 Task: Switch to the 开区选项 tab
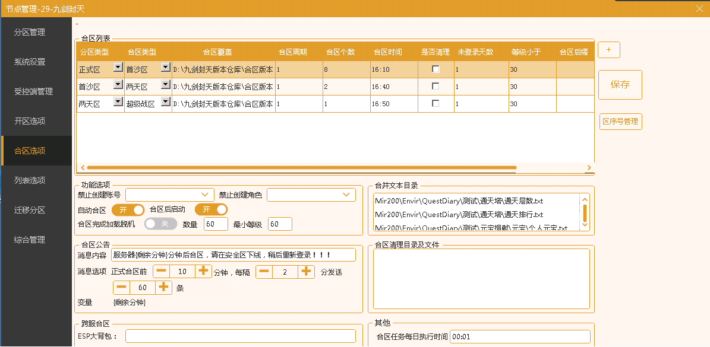click(x=30, y=121)
